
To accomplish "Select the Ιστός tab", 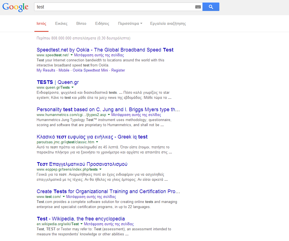I will (41, 24).
